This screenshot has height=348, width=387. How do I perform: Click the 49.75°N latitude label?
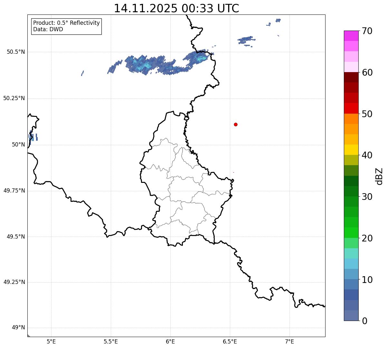click(x=14, y=191)
